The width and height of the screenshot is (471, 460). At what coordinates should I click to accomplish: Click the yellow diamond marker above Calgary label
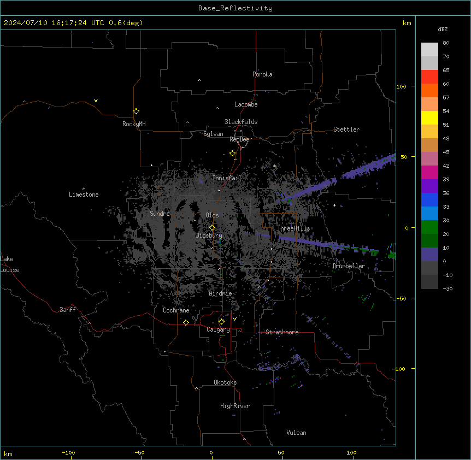[x=221, y=322]
